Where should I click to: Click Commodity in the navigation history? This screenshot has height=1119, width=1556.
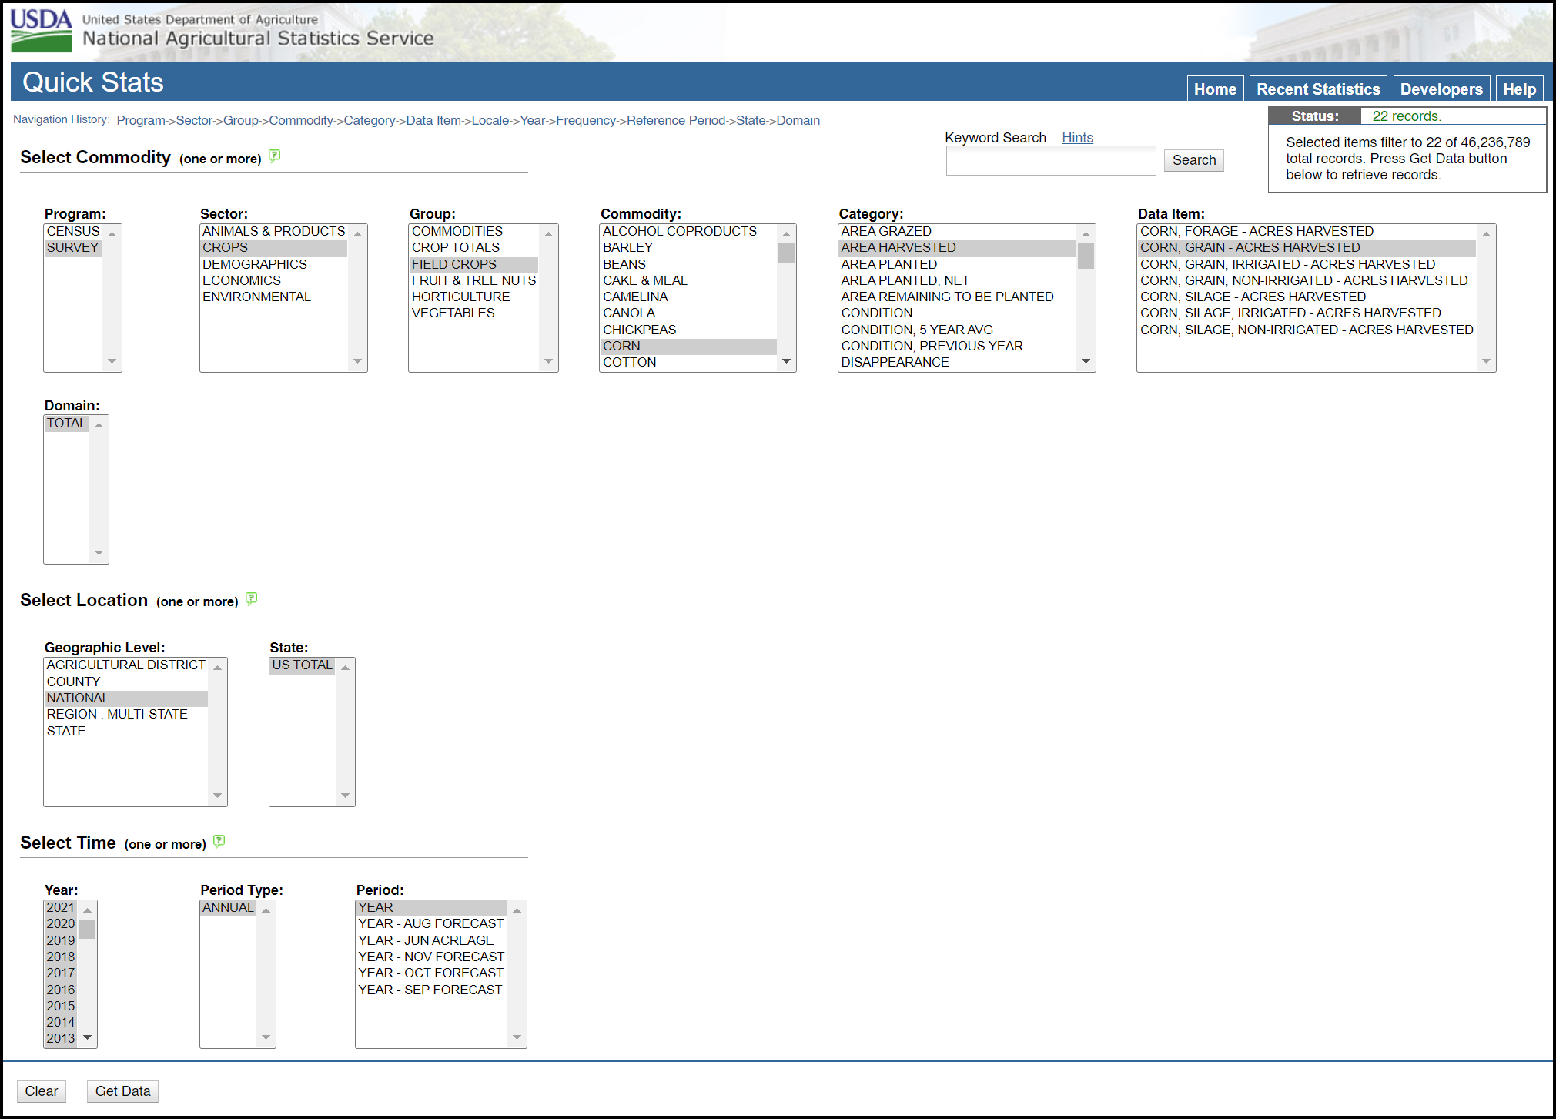[x=301, y=120]
